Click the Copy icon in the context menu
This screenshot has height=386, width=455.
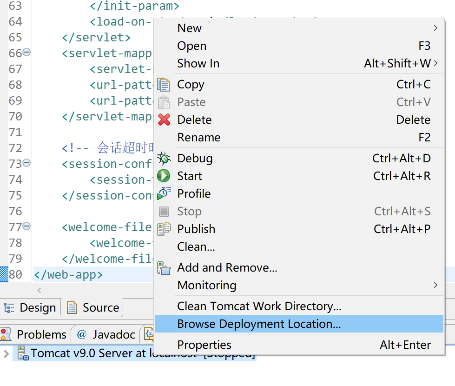164,85
